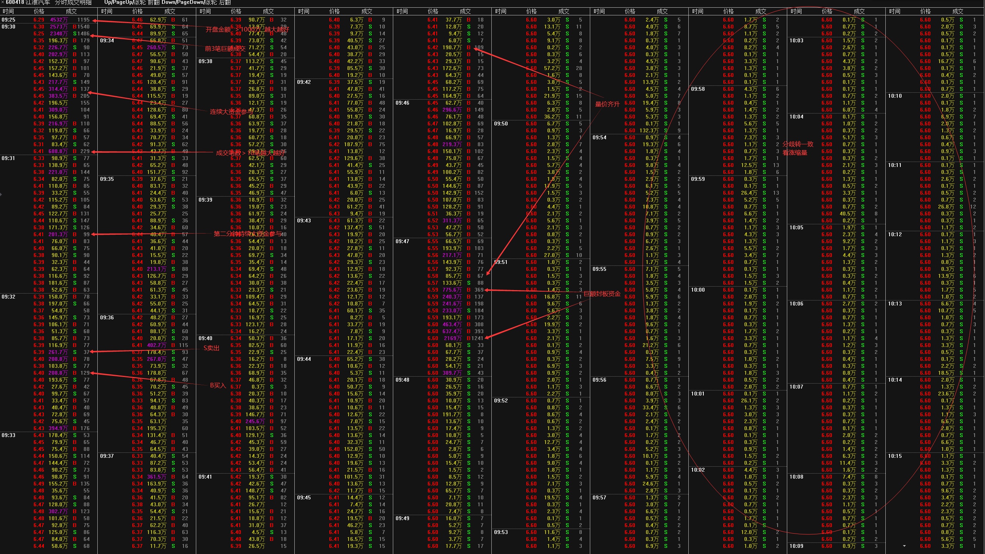Click the 09:48 time label
The width and height of the screenshot is (985, 554).
(x=402, y=380)
